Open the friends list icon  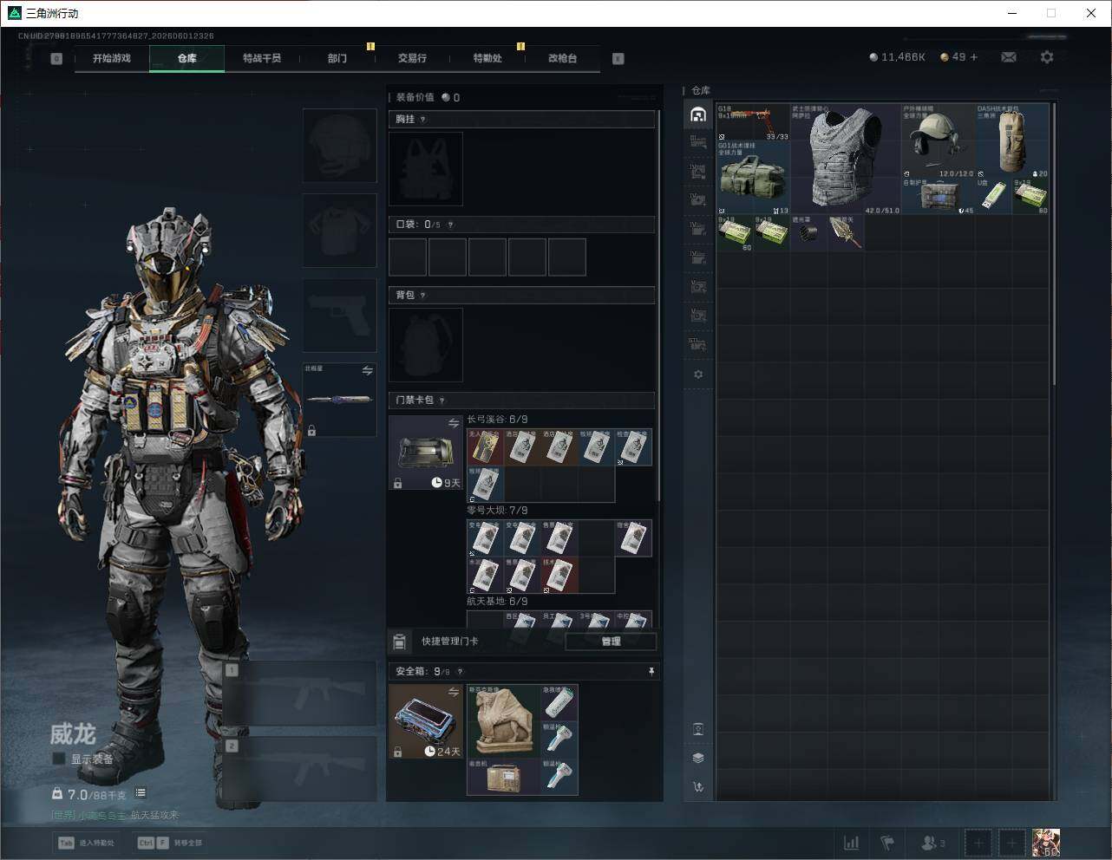click(933, 843)
